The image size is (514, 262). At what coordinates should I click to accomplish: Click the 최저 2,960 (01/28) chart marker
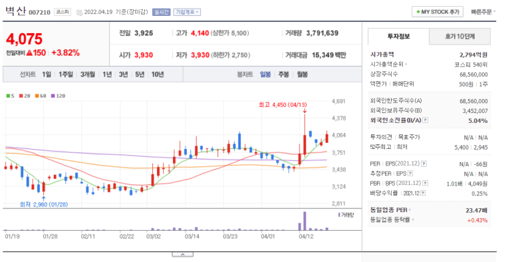point(44,204)
